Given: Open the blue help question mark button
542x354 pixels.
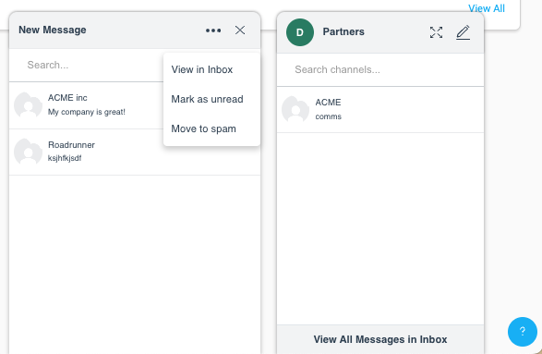Looking at the screenshot, I should tap(523, 332).
